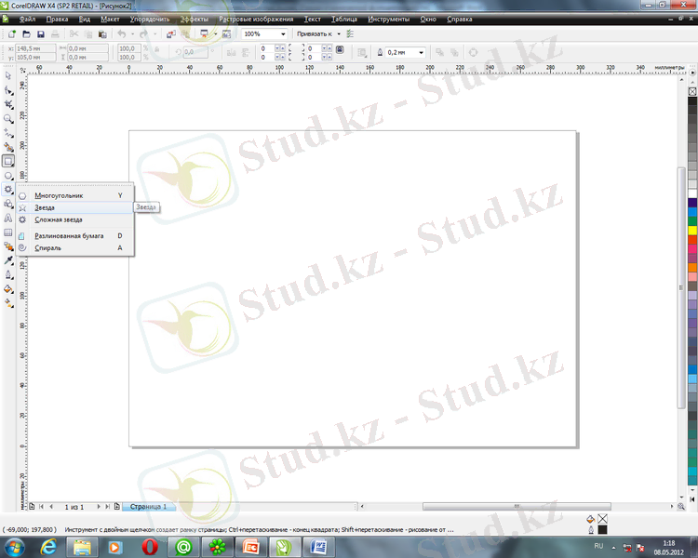Select the Smart Fill tool
This screenshot has width=698, height=558.
coord(8,147)
